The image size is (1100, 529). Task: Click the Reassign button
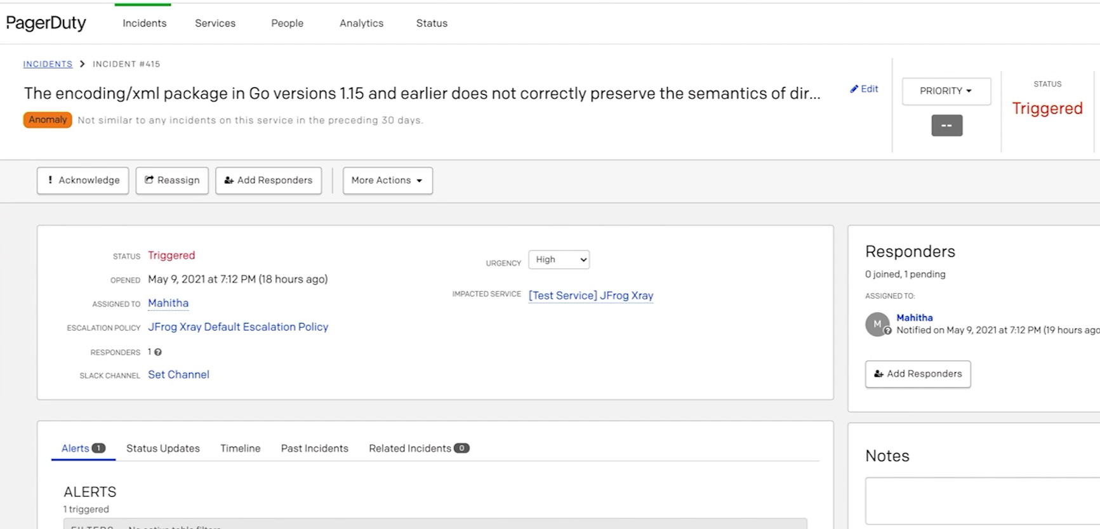[172, 181]
